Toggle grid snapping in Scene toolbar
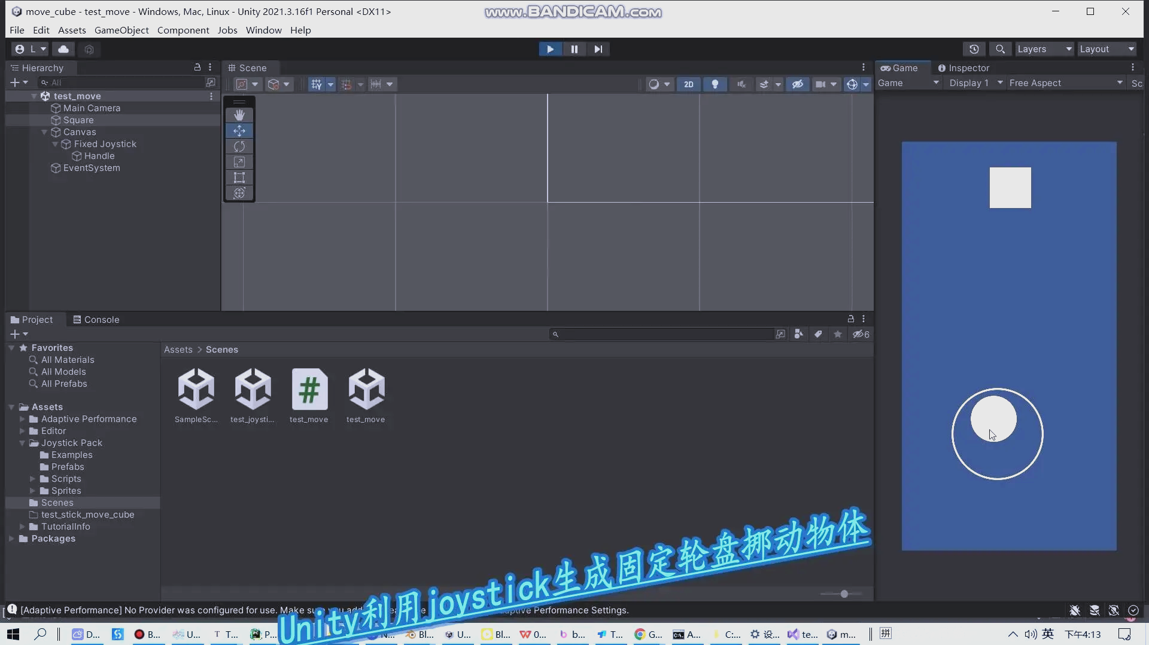The image size is (1149, 645). (x=346, y=84)
